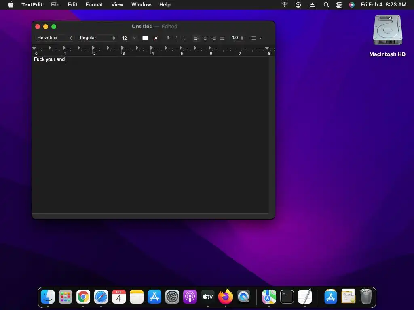Minimize the Untitled TextEdit window
Viewport: 414px width, 310px height.
46,27
